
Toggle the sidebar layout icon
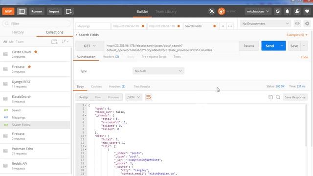tap(22, 11)
